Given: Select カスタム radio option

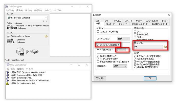Looking at the screenshot, I should click(135, 43).
